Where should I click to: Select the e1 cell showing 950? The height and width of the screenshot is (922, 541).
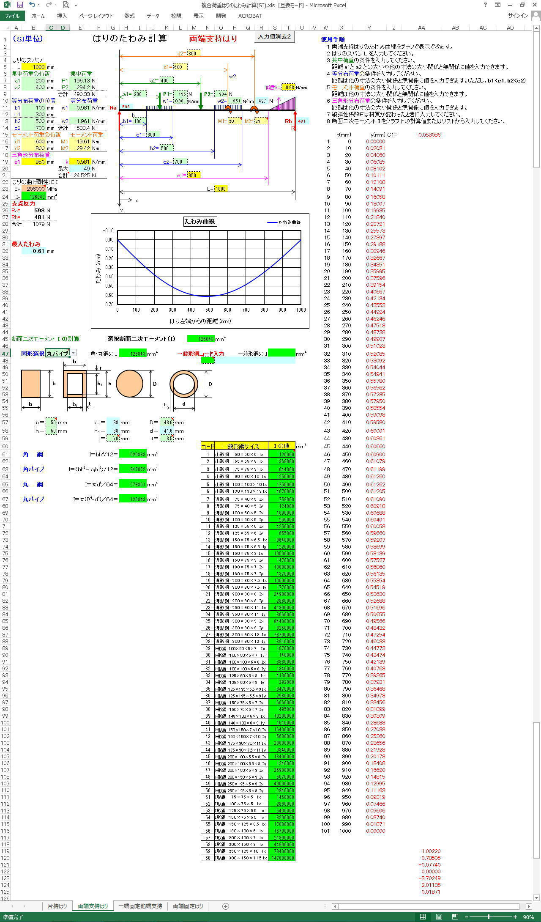coord(34,162)
